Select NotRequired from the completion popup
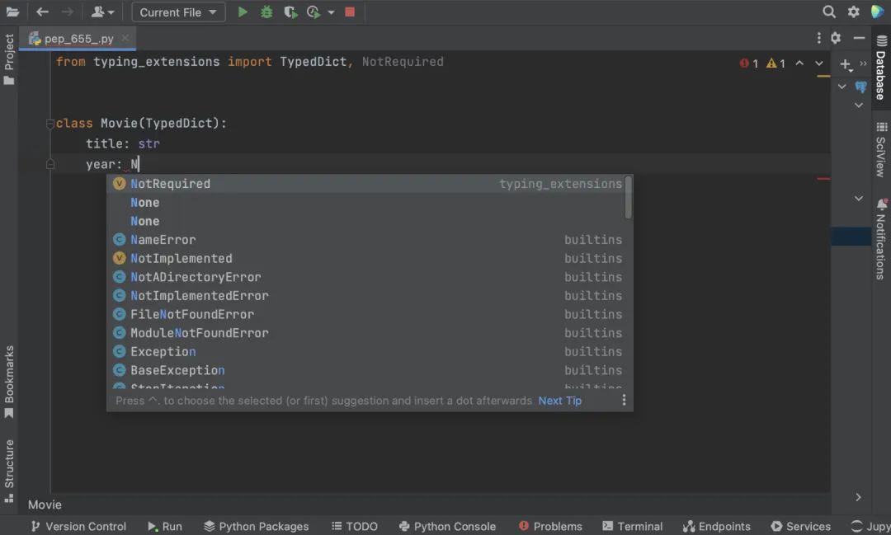 pos(170,183)
